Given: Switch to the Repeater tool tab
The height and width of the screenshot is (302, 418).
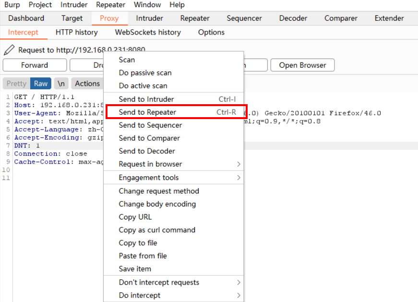Looking at the screenshot, I should coord(195,18).
